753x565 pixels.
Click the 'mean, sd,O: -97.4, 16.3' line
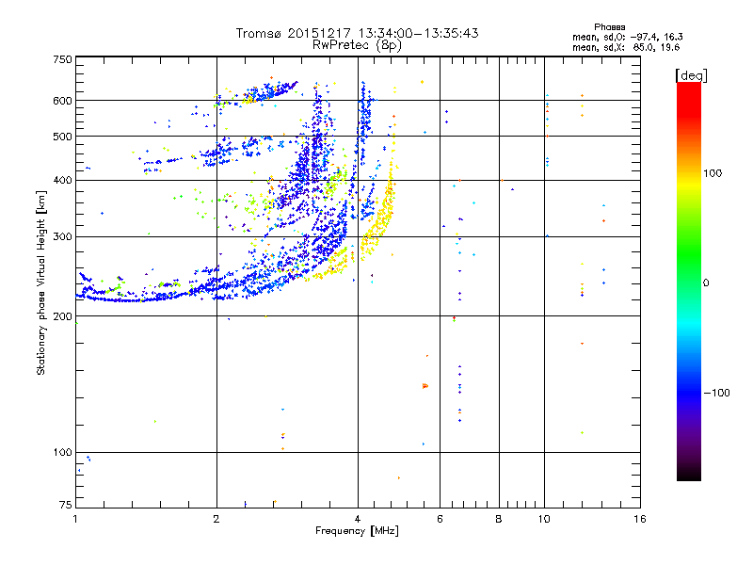(627, 37)
